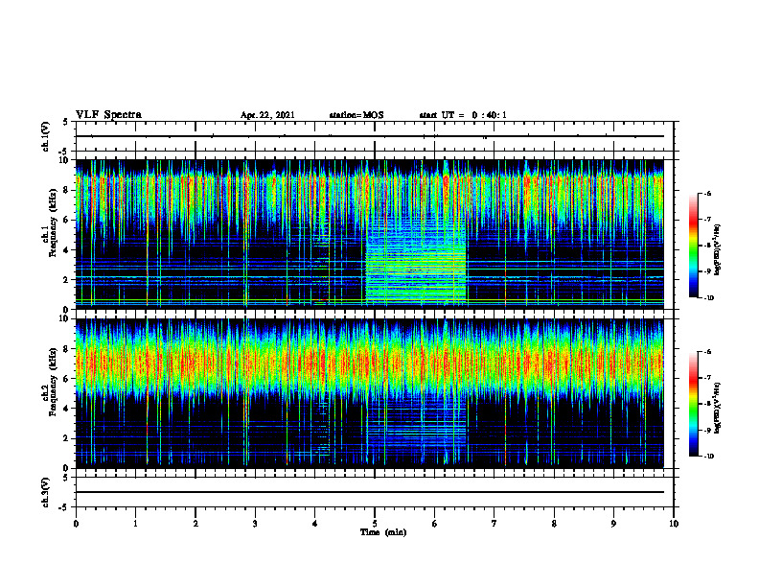Click the "start UT = 0 : 40: 1" text
Image resolution: width=759 pixels, height=587 pixels.
pos(463,115)
